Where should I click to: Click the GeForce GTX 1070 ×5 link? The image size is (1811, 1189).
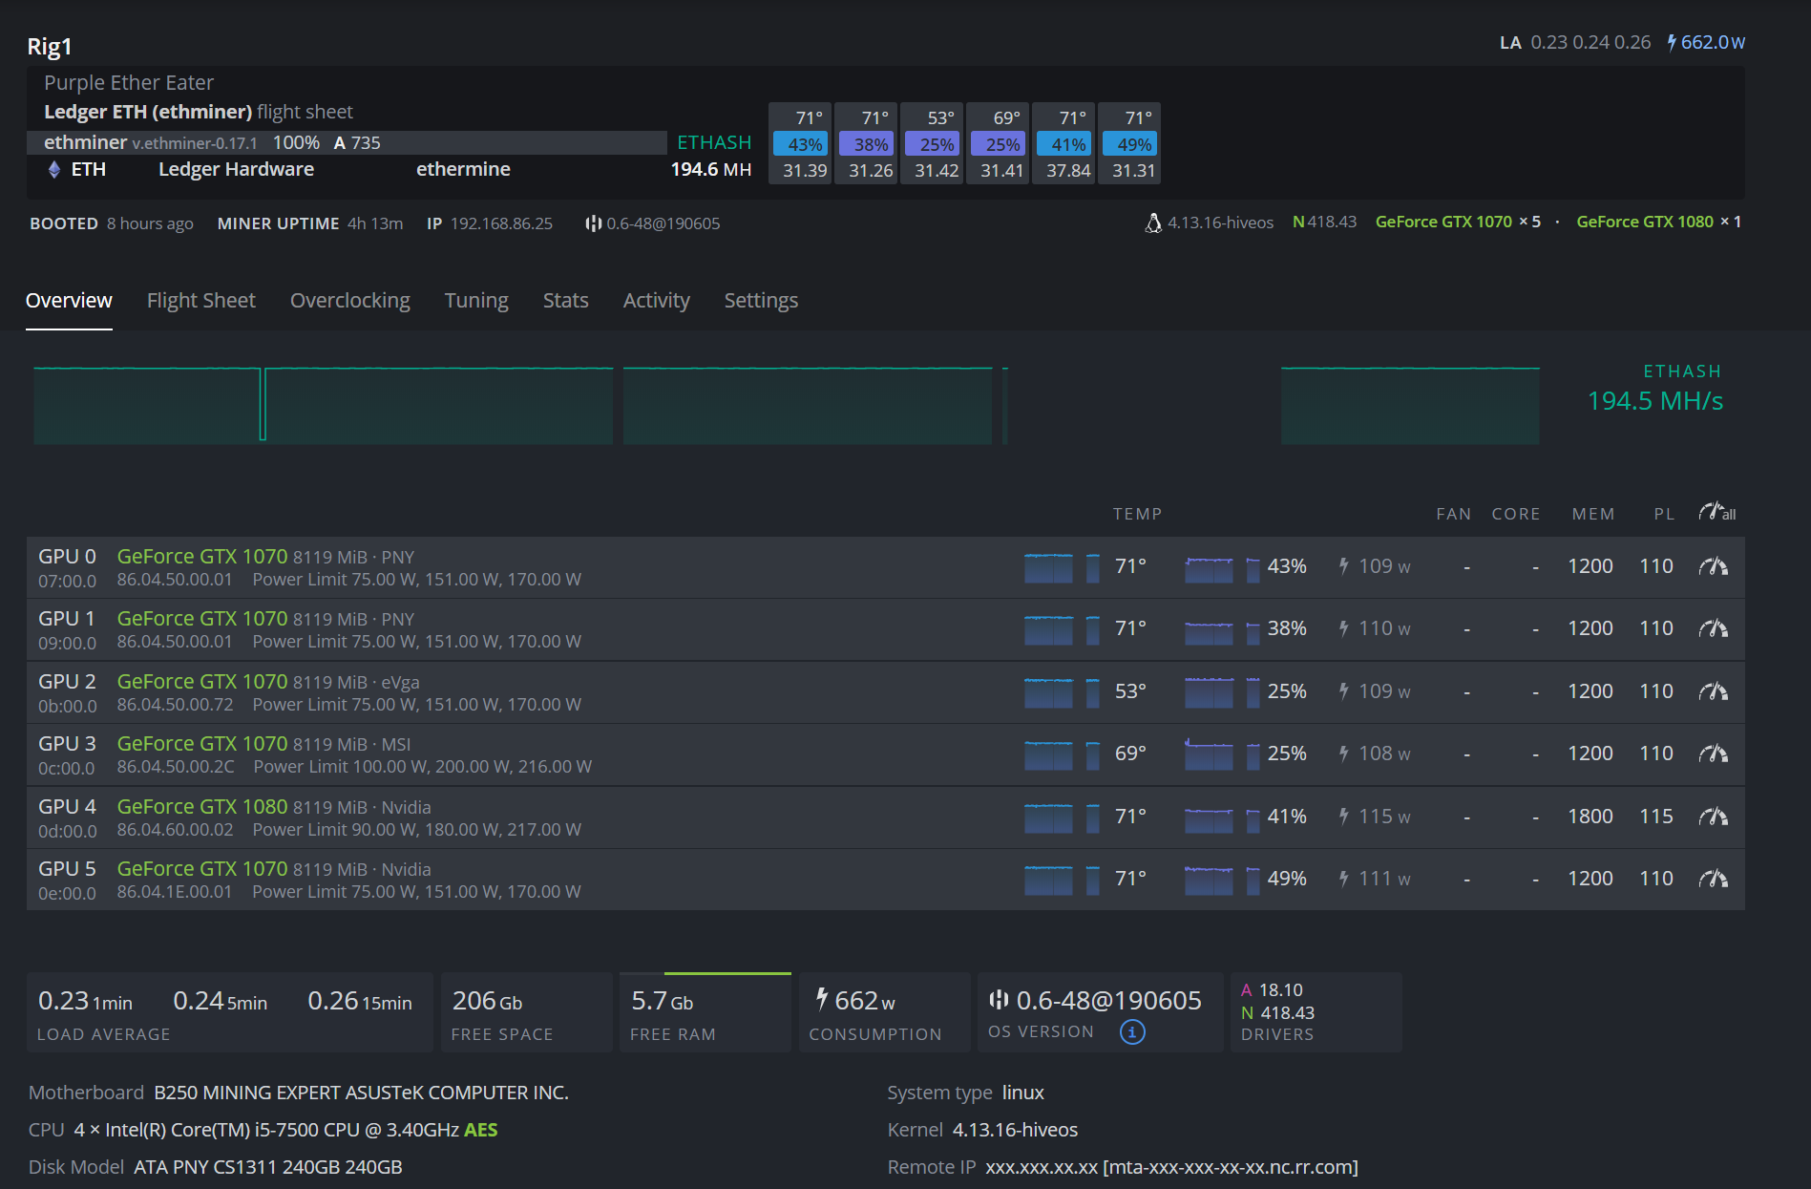pyautogui.click(x=1443, y=221)
